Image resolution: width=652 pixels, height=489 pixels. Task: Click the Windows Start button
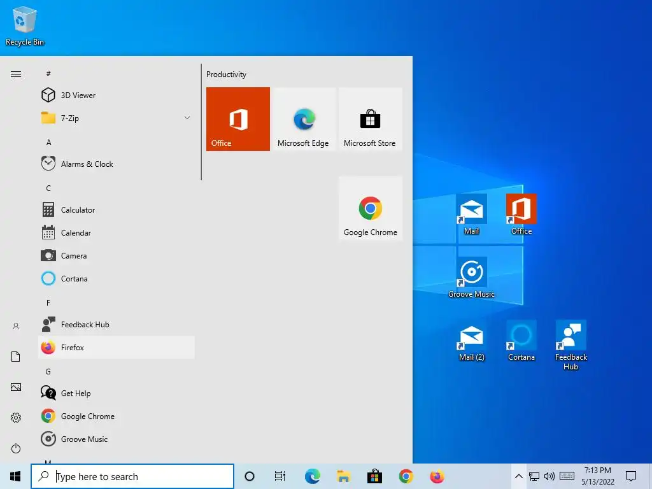(x=15, y=476)
